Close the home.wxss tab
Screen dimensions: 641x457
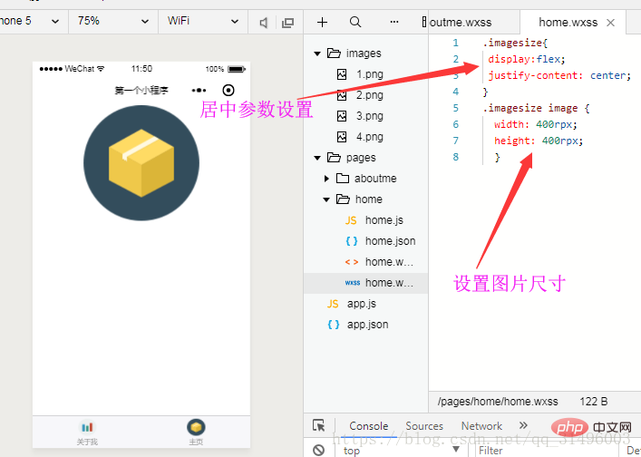610,23
